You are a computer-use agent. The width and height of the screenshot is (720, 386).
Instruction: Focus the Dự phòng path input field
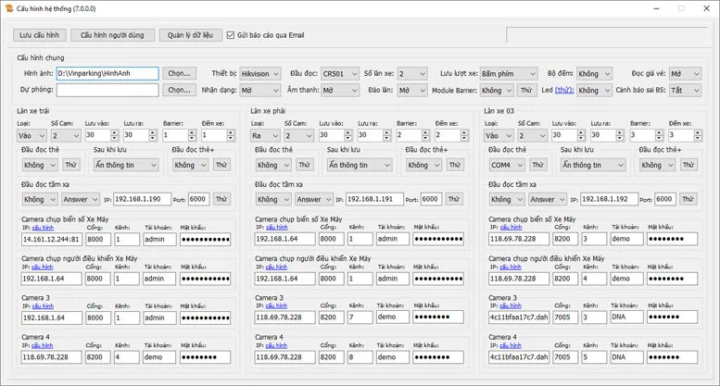coord(107,90)
